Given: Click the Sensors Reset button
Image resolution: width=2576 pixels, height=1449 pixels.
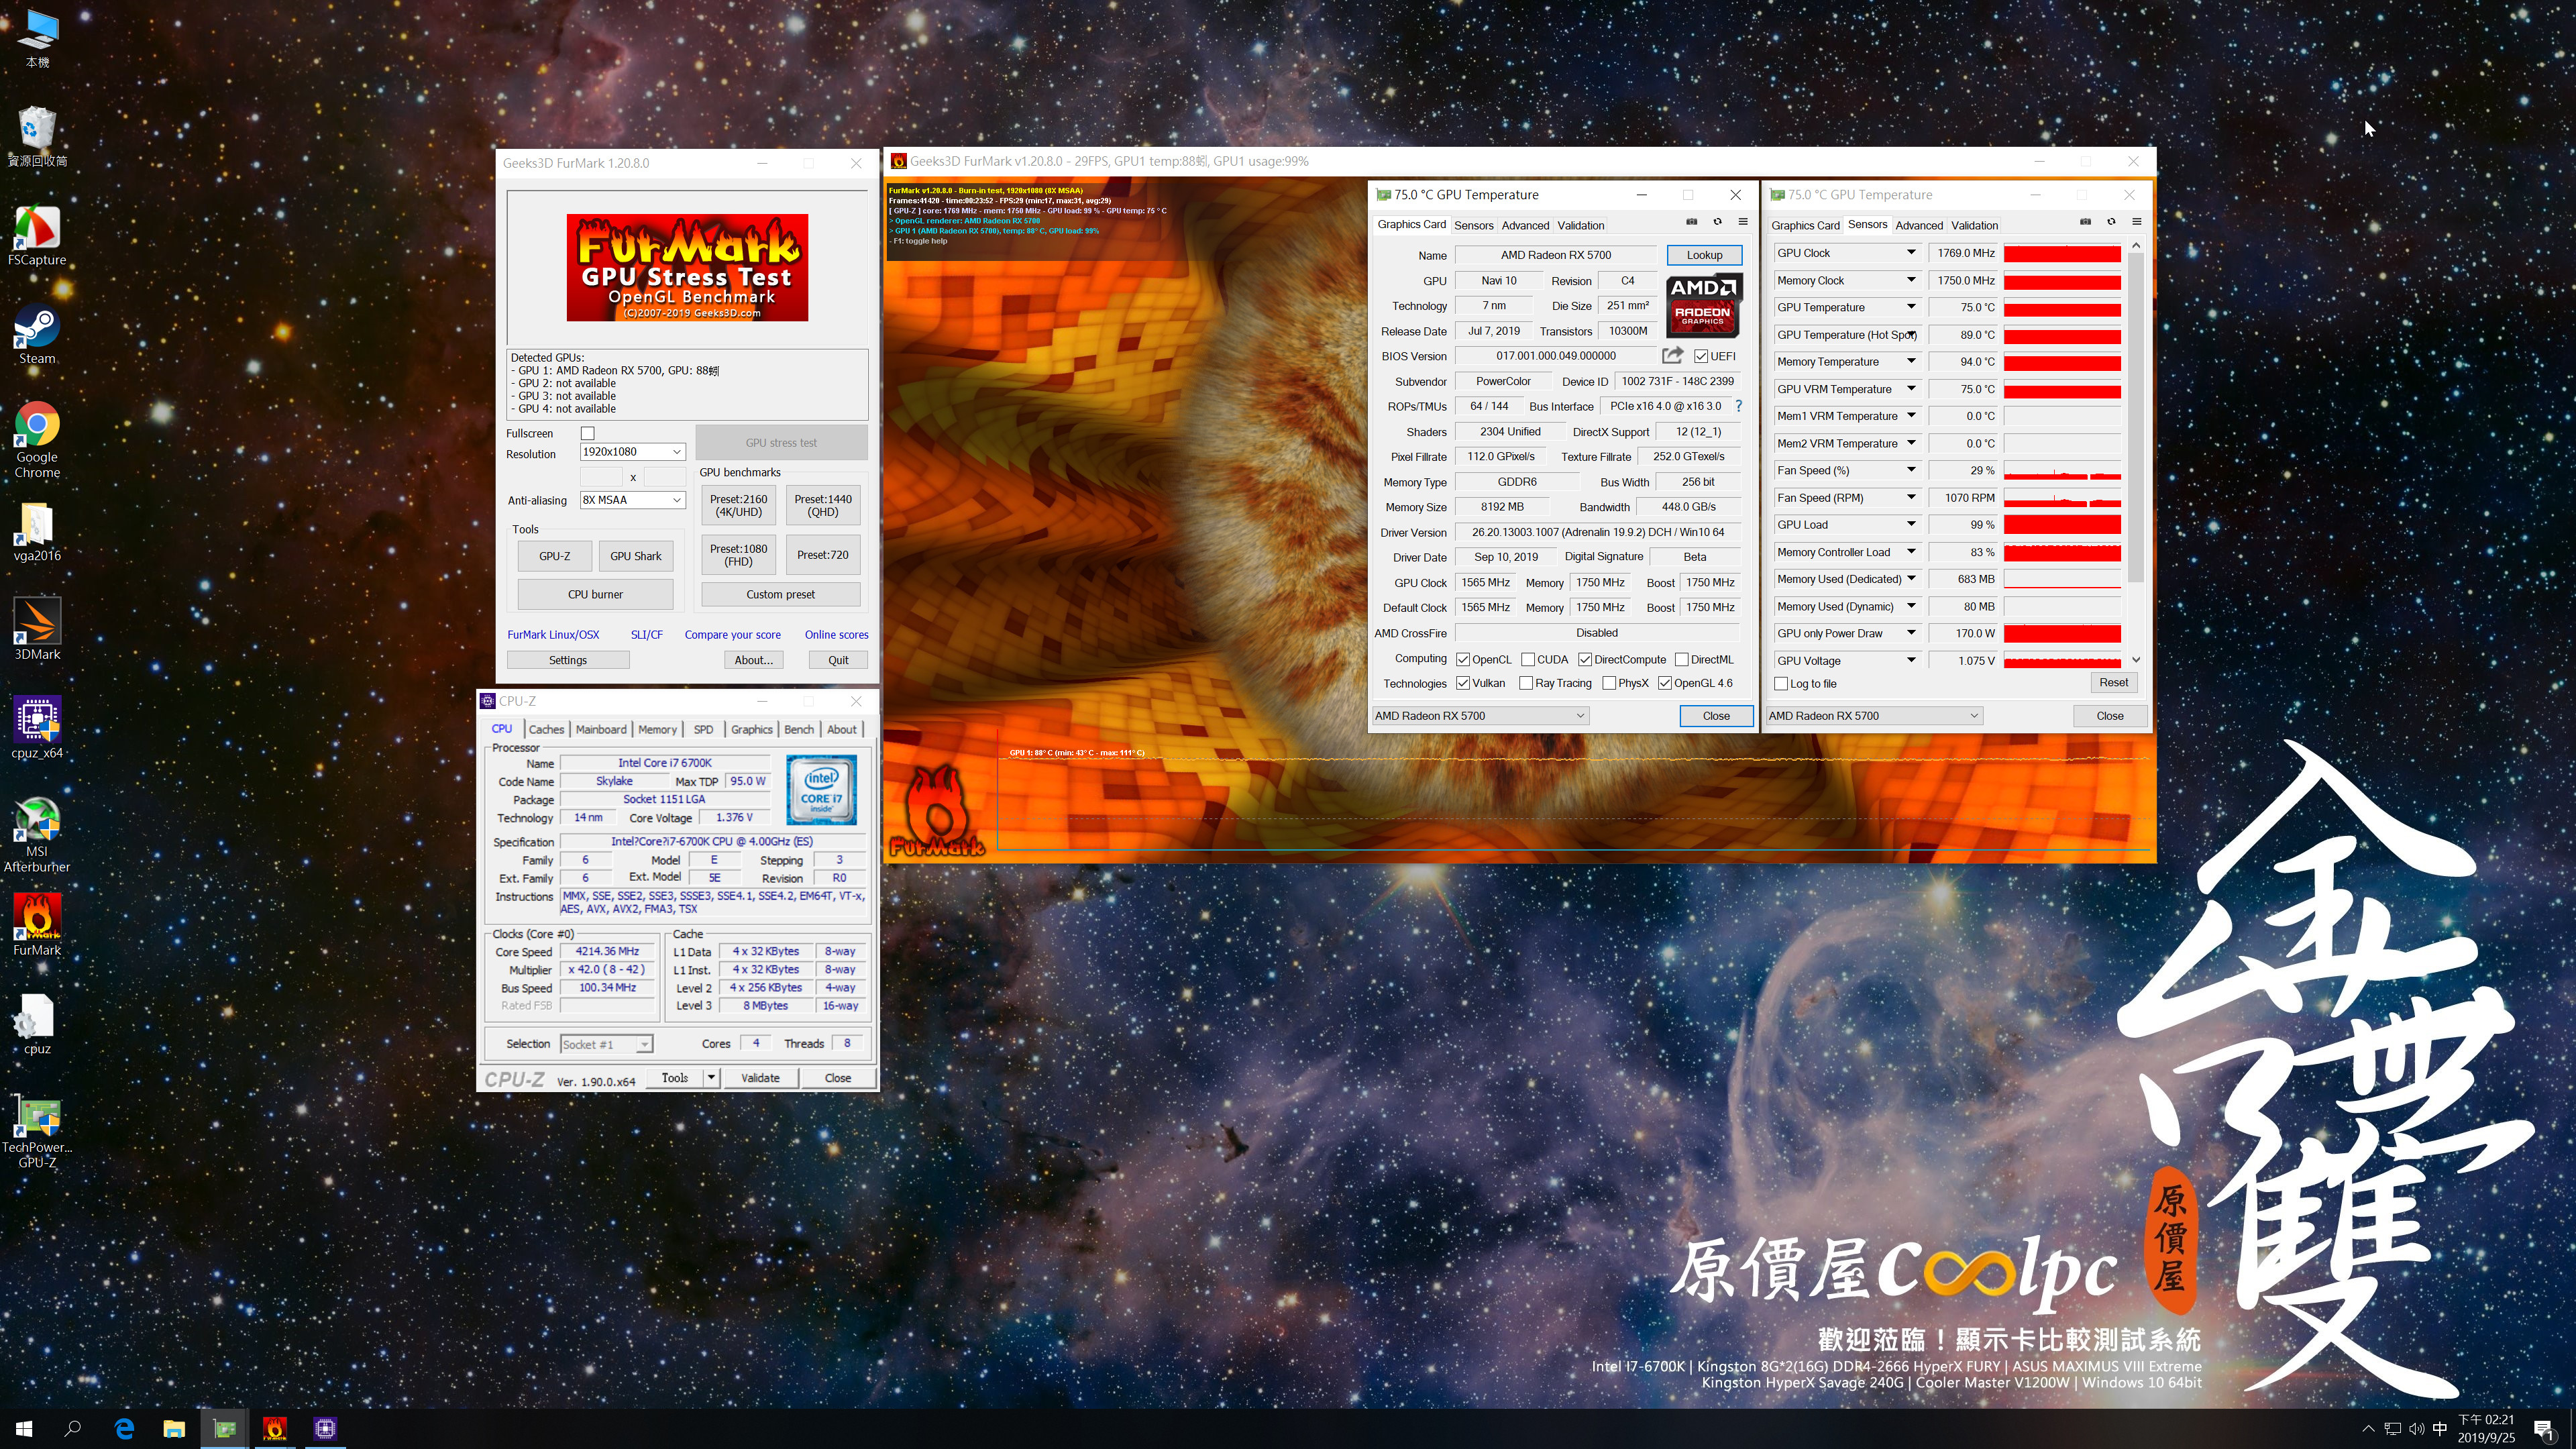Looking at the screenshot, I should click(x=2113, y=682).
